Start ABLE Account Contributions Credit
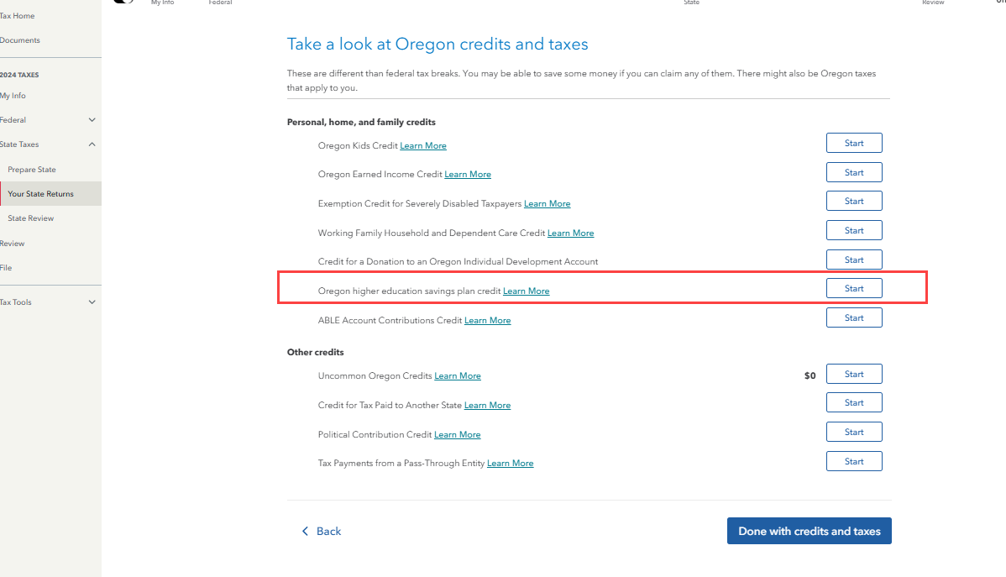 point(854,317)
